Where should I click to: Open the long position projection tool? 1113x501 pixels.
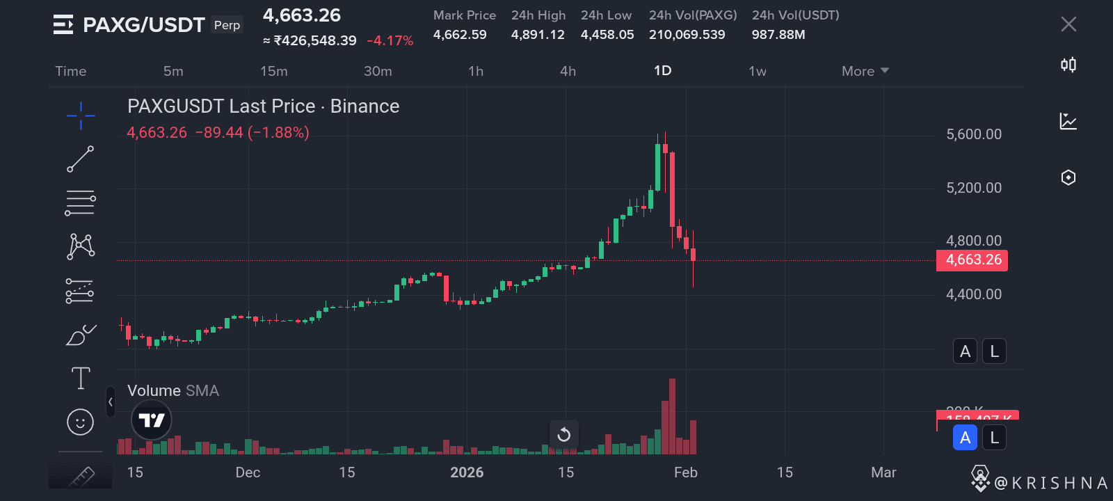(80, 291)
